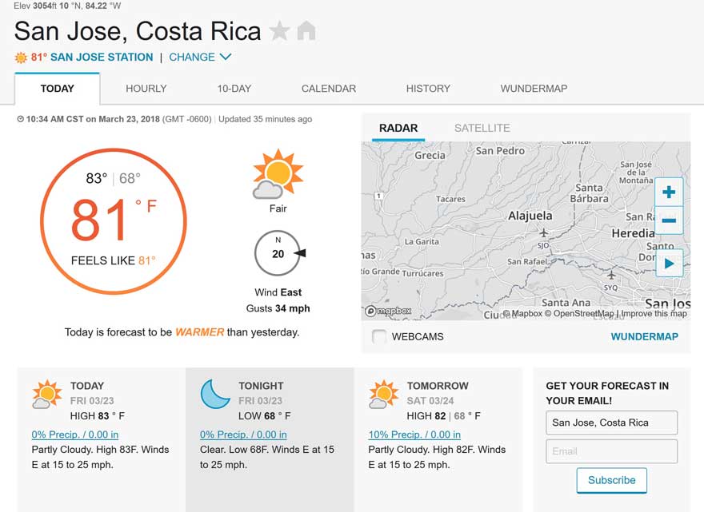Click the Santa Ana label on the map
This screenshot has width=704, height=512.
click(x=566, y=303)
